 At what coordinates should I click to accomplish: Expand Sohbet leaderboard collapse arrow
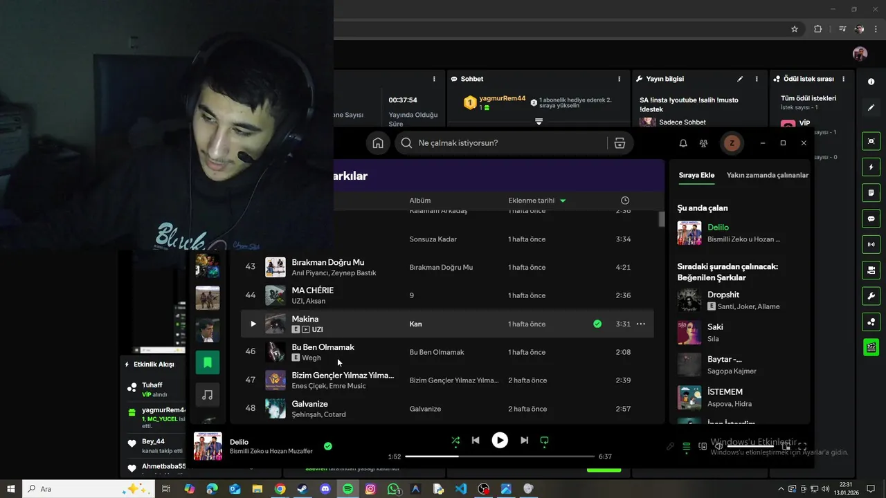pyautogui.click(x=539, y=122)
